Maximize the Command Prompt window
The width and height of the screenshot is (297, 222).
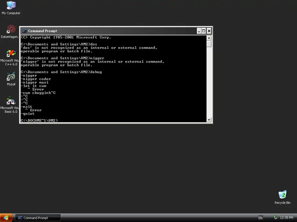click(204, 31)
